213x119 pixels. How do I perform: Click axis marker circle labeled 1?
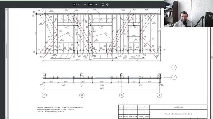pyautogui.click(x=174, y=77)
